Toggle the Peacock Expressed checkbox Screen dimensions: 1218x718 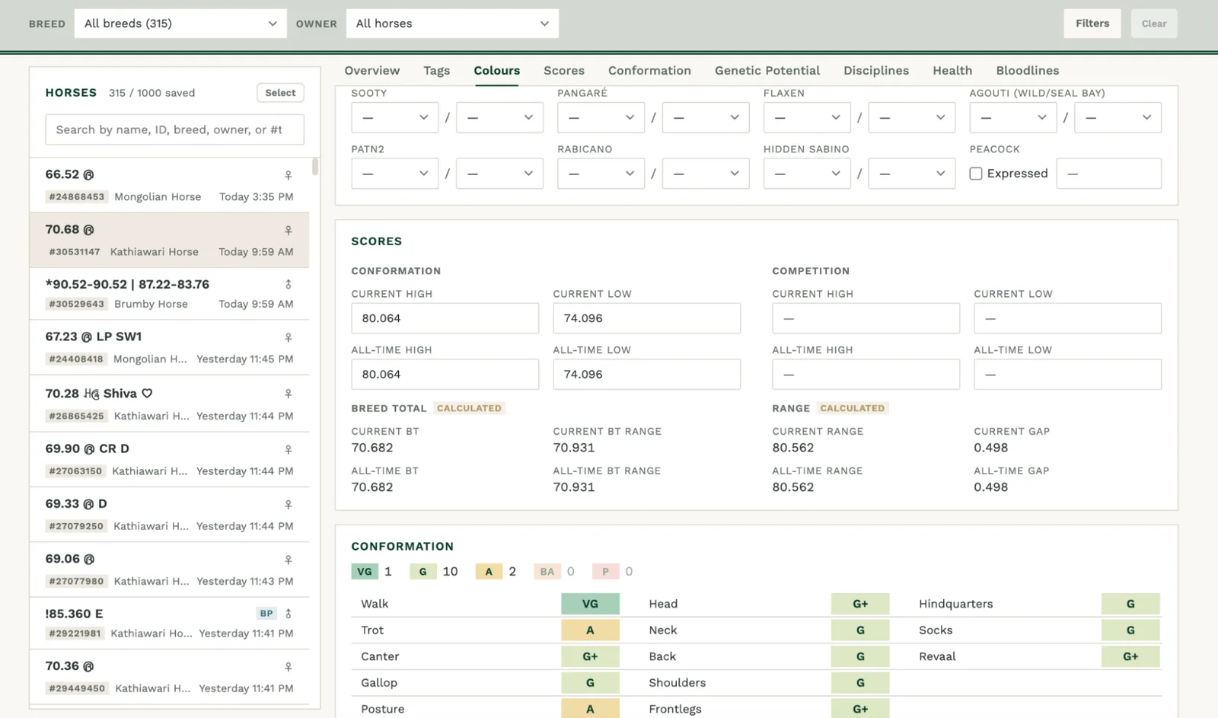976,174
